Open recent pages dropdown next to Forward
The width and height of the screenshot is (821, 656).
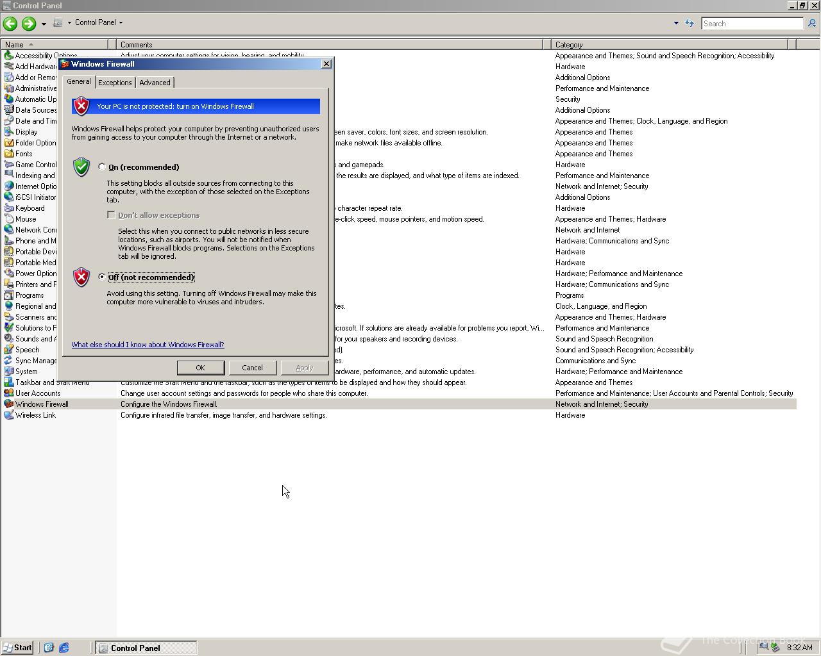[44, 24]
